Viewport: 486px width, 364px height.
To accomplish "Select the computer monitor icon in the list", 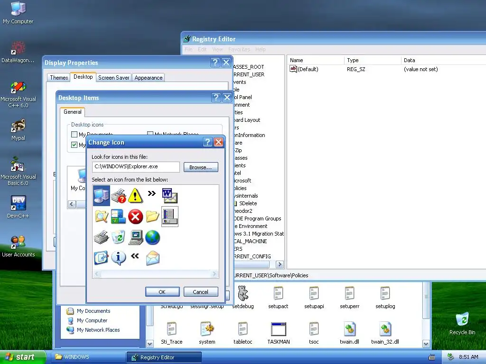I will pos(102,196).
